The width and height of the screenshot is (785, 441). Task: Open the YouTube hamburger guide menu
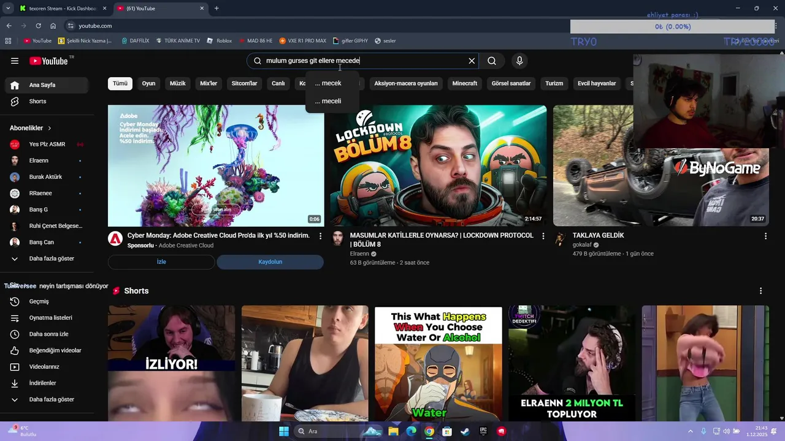[x=15, y=61]
